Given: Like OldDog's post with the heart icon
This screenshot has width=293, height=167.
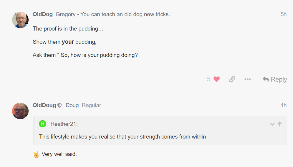Looking at the screenshot, I should [216, 79].
